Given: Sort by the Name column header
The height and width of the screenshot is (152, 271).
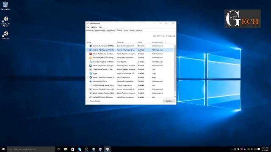Looking at the screenshot, I should point(101,42).
